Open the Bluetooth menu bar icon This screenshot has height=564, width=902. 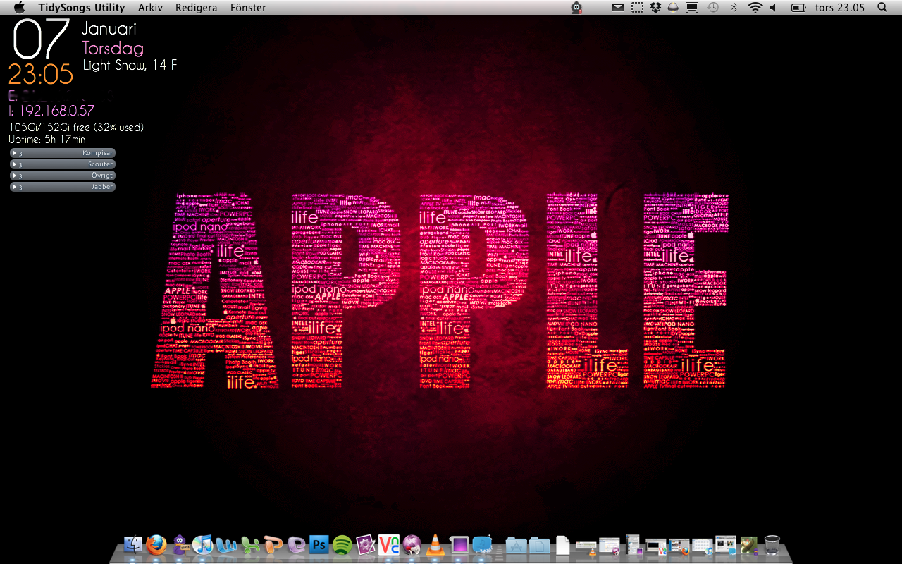pos(734,7)
